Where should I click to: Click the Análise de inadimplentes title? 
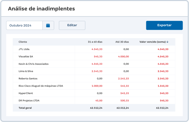pyautogui.click(x=41, y=9)
